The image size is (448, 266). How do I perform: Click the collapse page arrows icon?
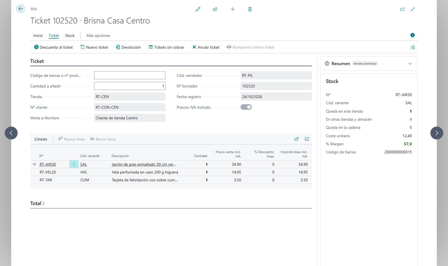tap(413, 9)
